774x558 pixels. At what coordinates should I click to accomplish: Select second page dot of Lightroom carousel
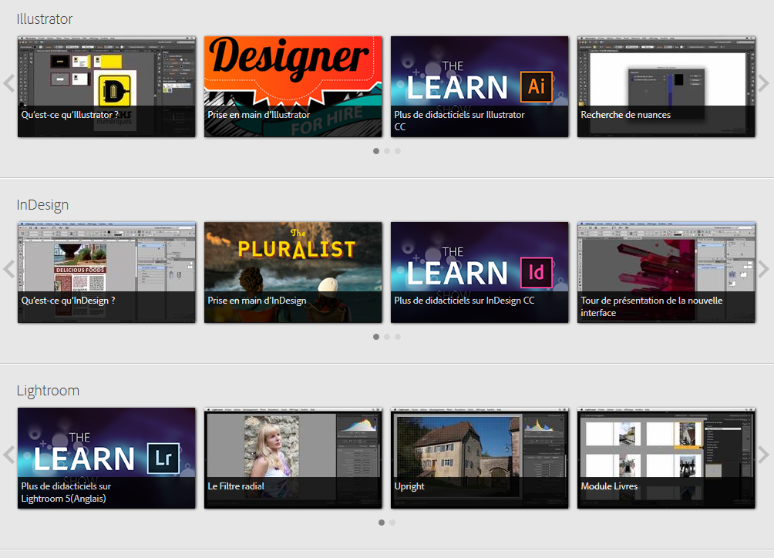[x=392, y=523]
